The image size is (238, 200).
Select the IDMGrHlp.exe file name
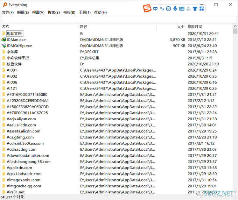pyautogui.click(x=20, y=46)
